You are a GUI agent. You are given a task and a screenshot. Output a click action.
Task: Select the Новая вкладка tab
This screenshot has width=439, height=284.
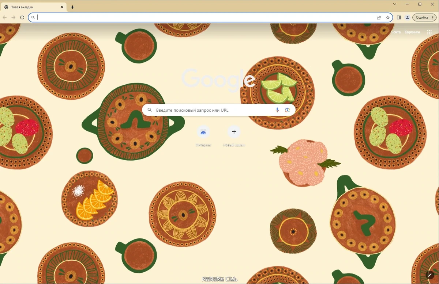coord(34,7)
